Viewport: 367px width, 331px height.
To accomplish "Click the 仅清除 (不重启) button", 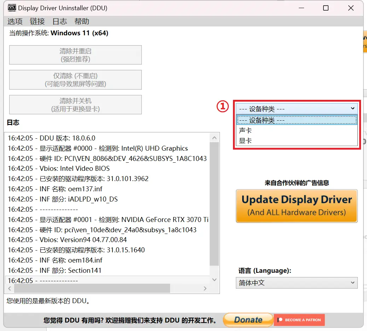I will [75, 80].
